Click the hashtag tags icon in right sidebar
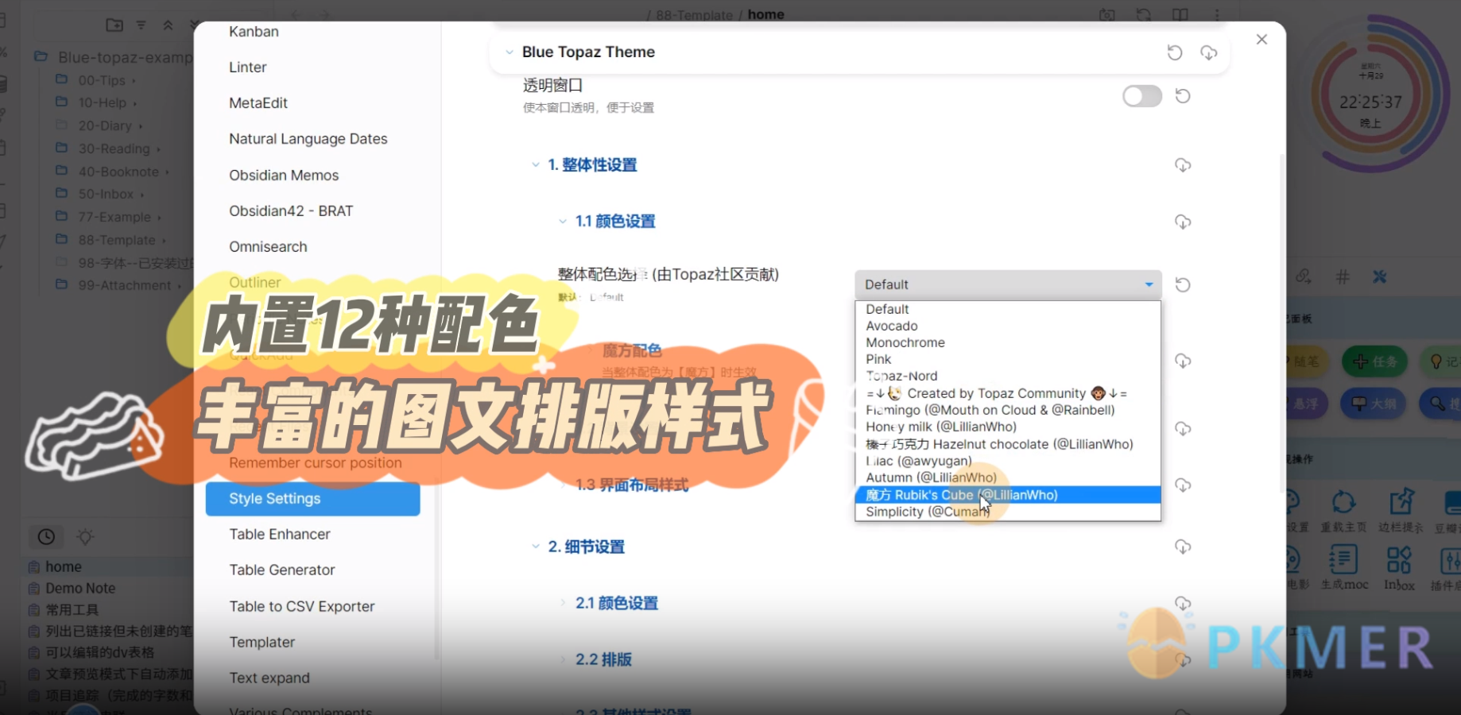This screenshot has width=1461, height=715. coord(1343,276)
